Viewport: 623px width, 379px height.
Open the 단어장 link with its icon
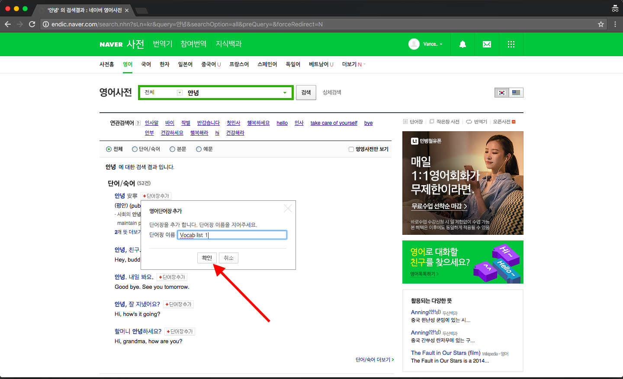tap(413, 122)
